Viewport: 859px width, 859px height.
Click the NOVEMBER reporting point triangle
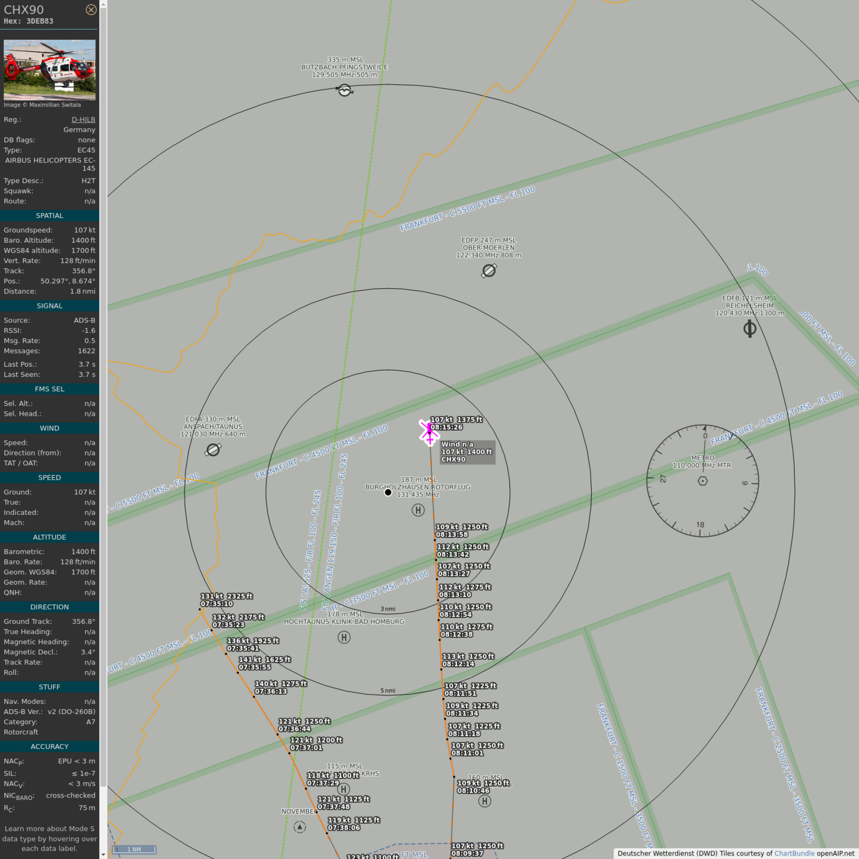(x=299, y=827)
